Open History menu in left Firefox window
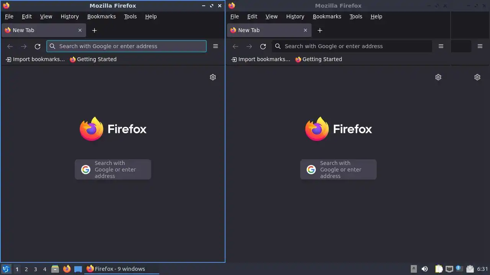The image size is (490, 275). [70, 16]
